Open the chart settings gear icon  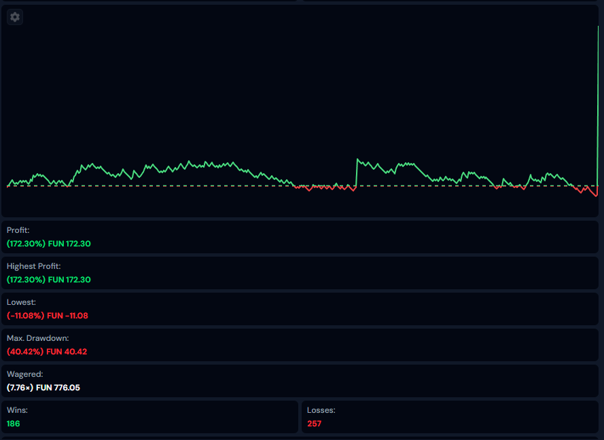pyautogui.click(x=15, y=17)
